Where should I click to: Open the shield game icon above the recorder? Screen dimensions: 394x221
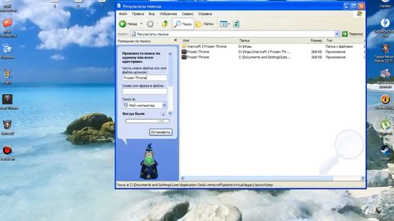tap(7, 127)
